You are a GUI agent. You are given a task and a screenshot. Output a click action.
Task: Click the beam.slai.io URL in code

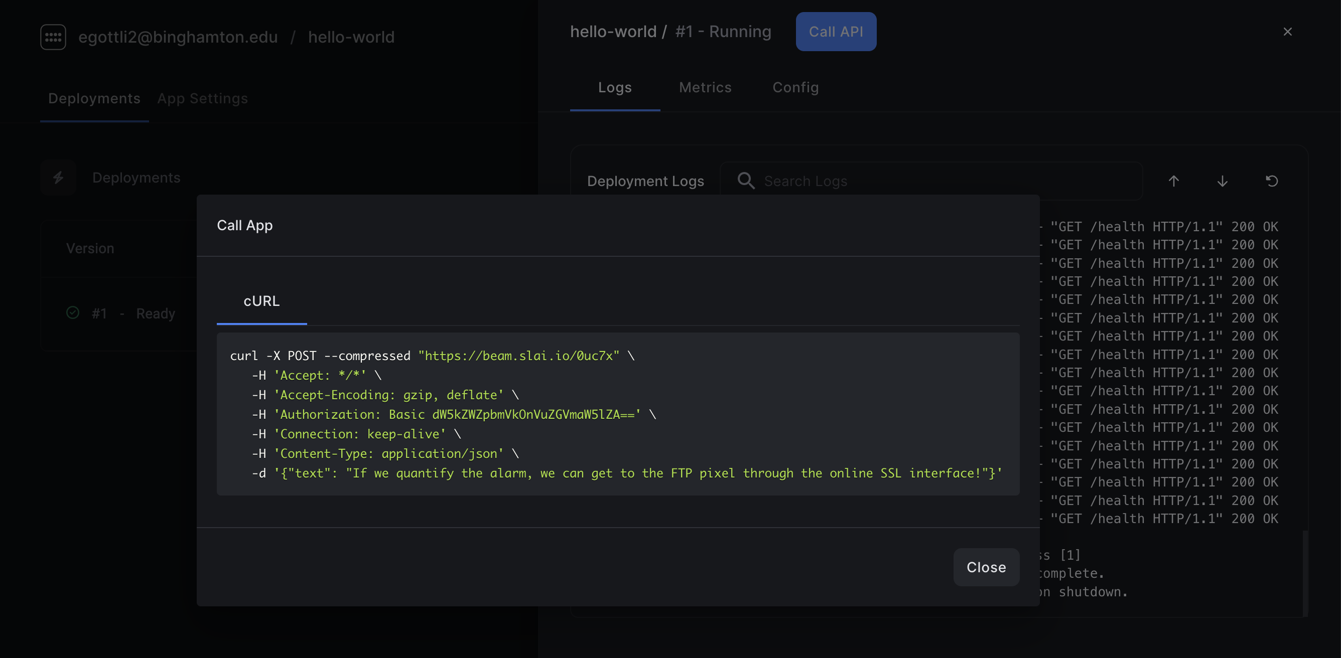518,356
